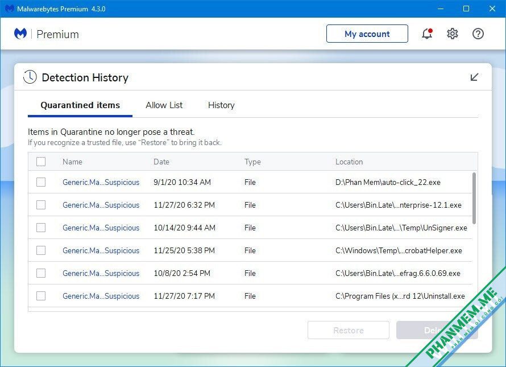506x367 pixels.
Task: Click the quarantine list vertical scrollbar thumb
Action: (474, 199)
